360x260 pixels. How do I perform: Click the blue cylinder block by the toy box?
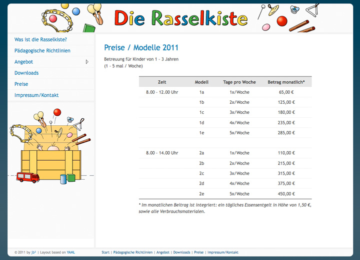[x=63, y=179]
